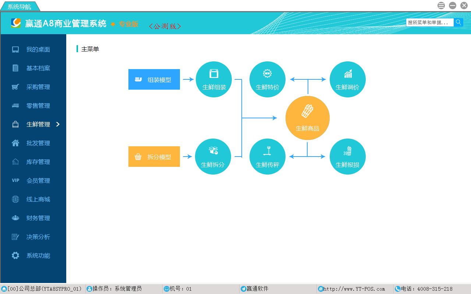Click the orange 生鲜商品 circle

[308, 118]
